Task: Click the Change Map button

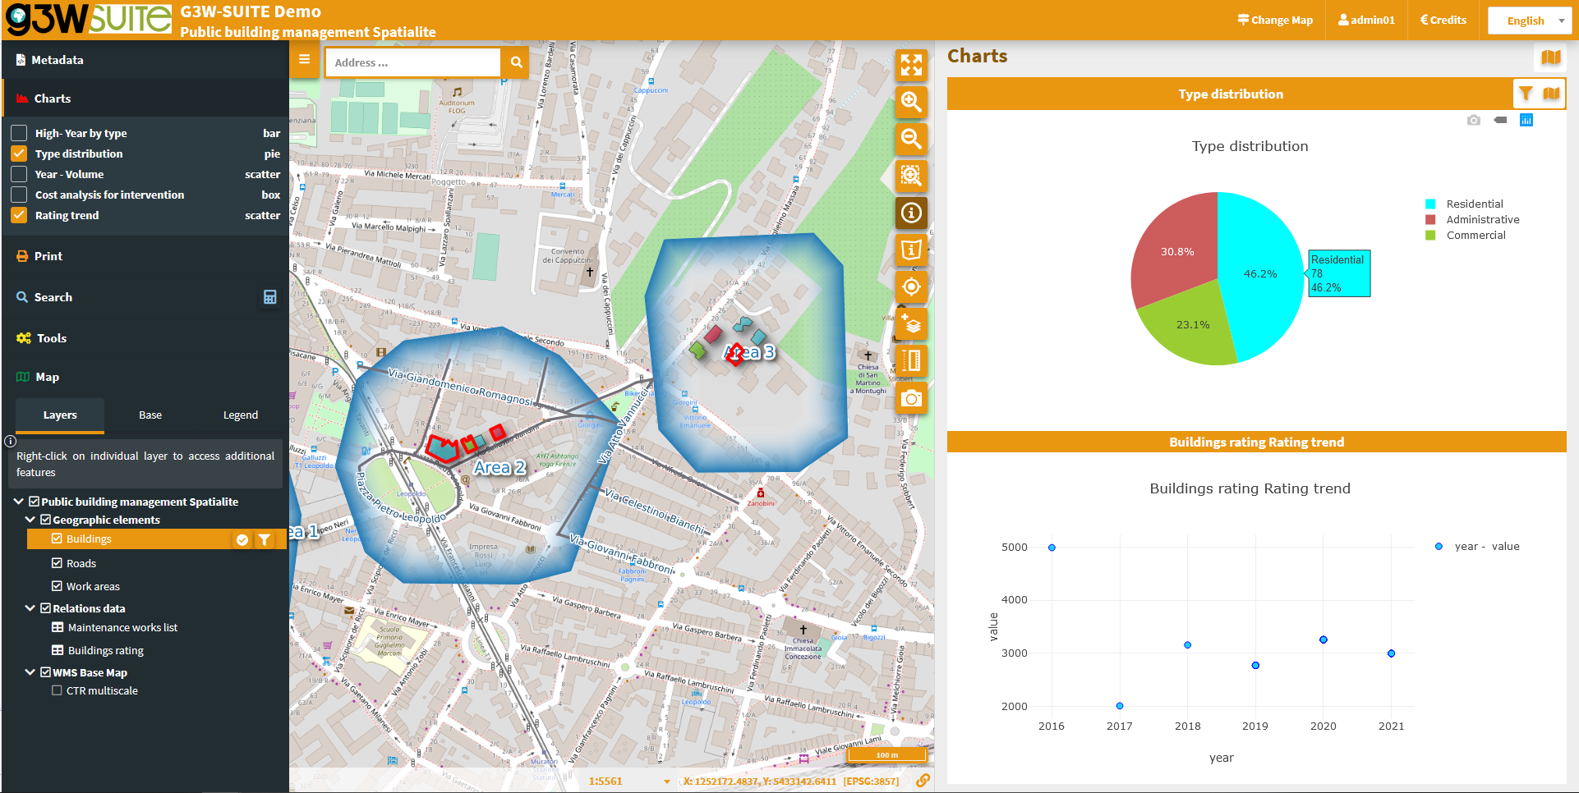Action: point(1275,21)
